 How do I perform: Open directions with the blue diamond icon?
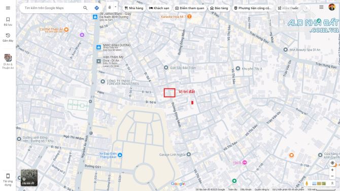(97, 8)
